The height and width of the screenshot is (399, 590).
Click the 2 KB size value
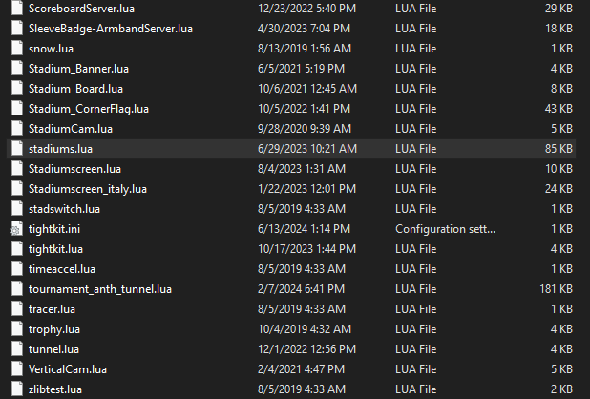coord(561,389)
